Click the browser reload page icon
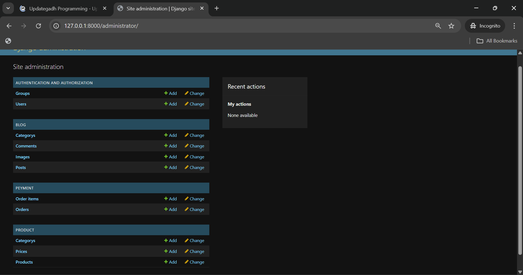Viewport: 523px width, 275px height. pyautogui.click(x=38, y=26)
